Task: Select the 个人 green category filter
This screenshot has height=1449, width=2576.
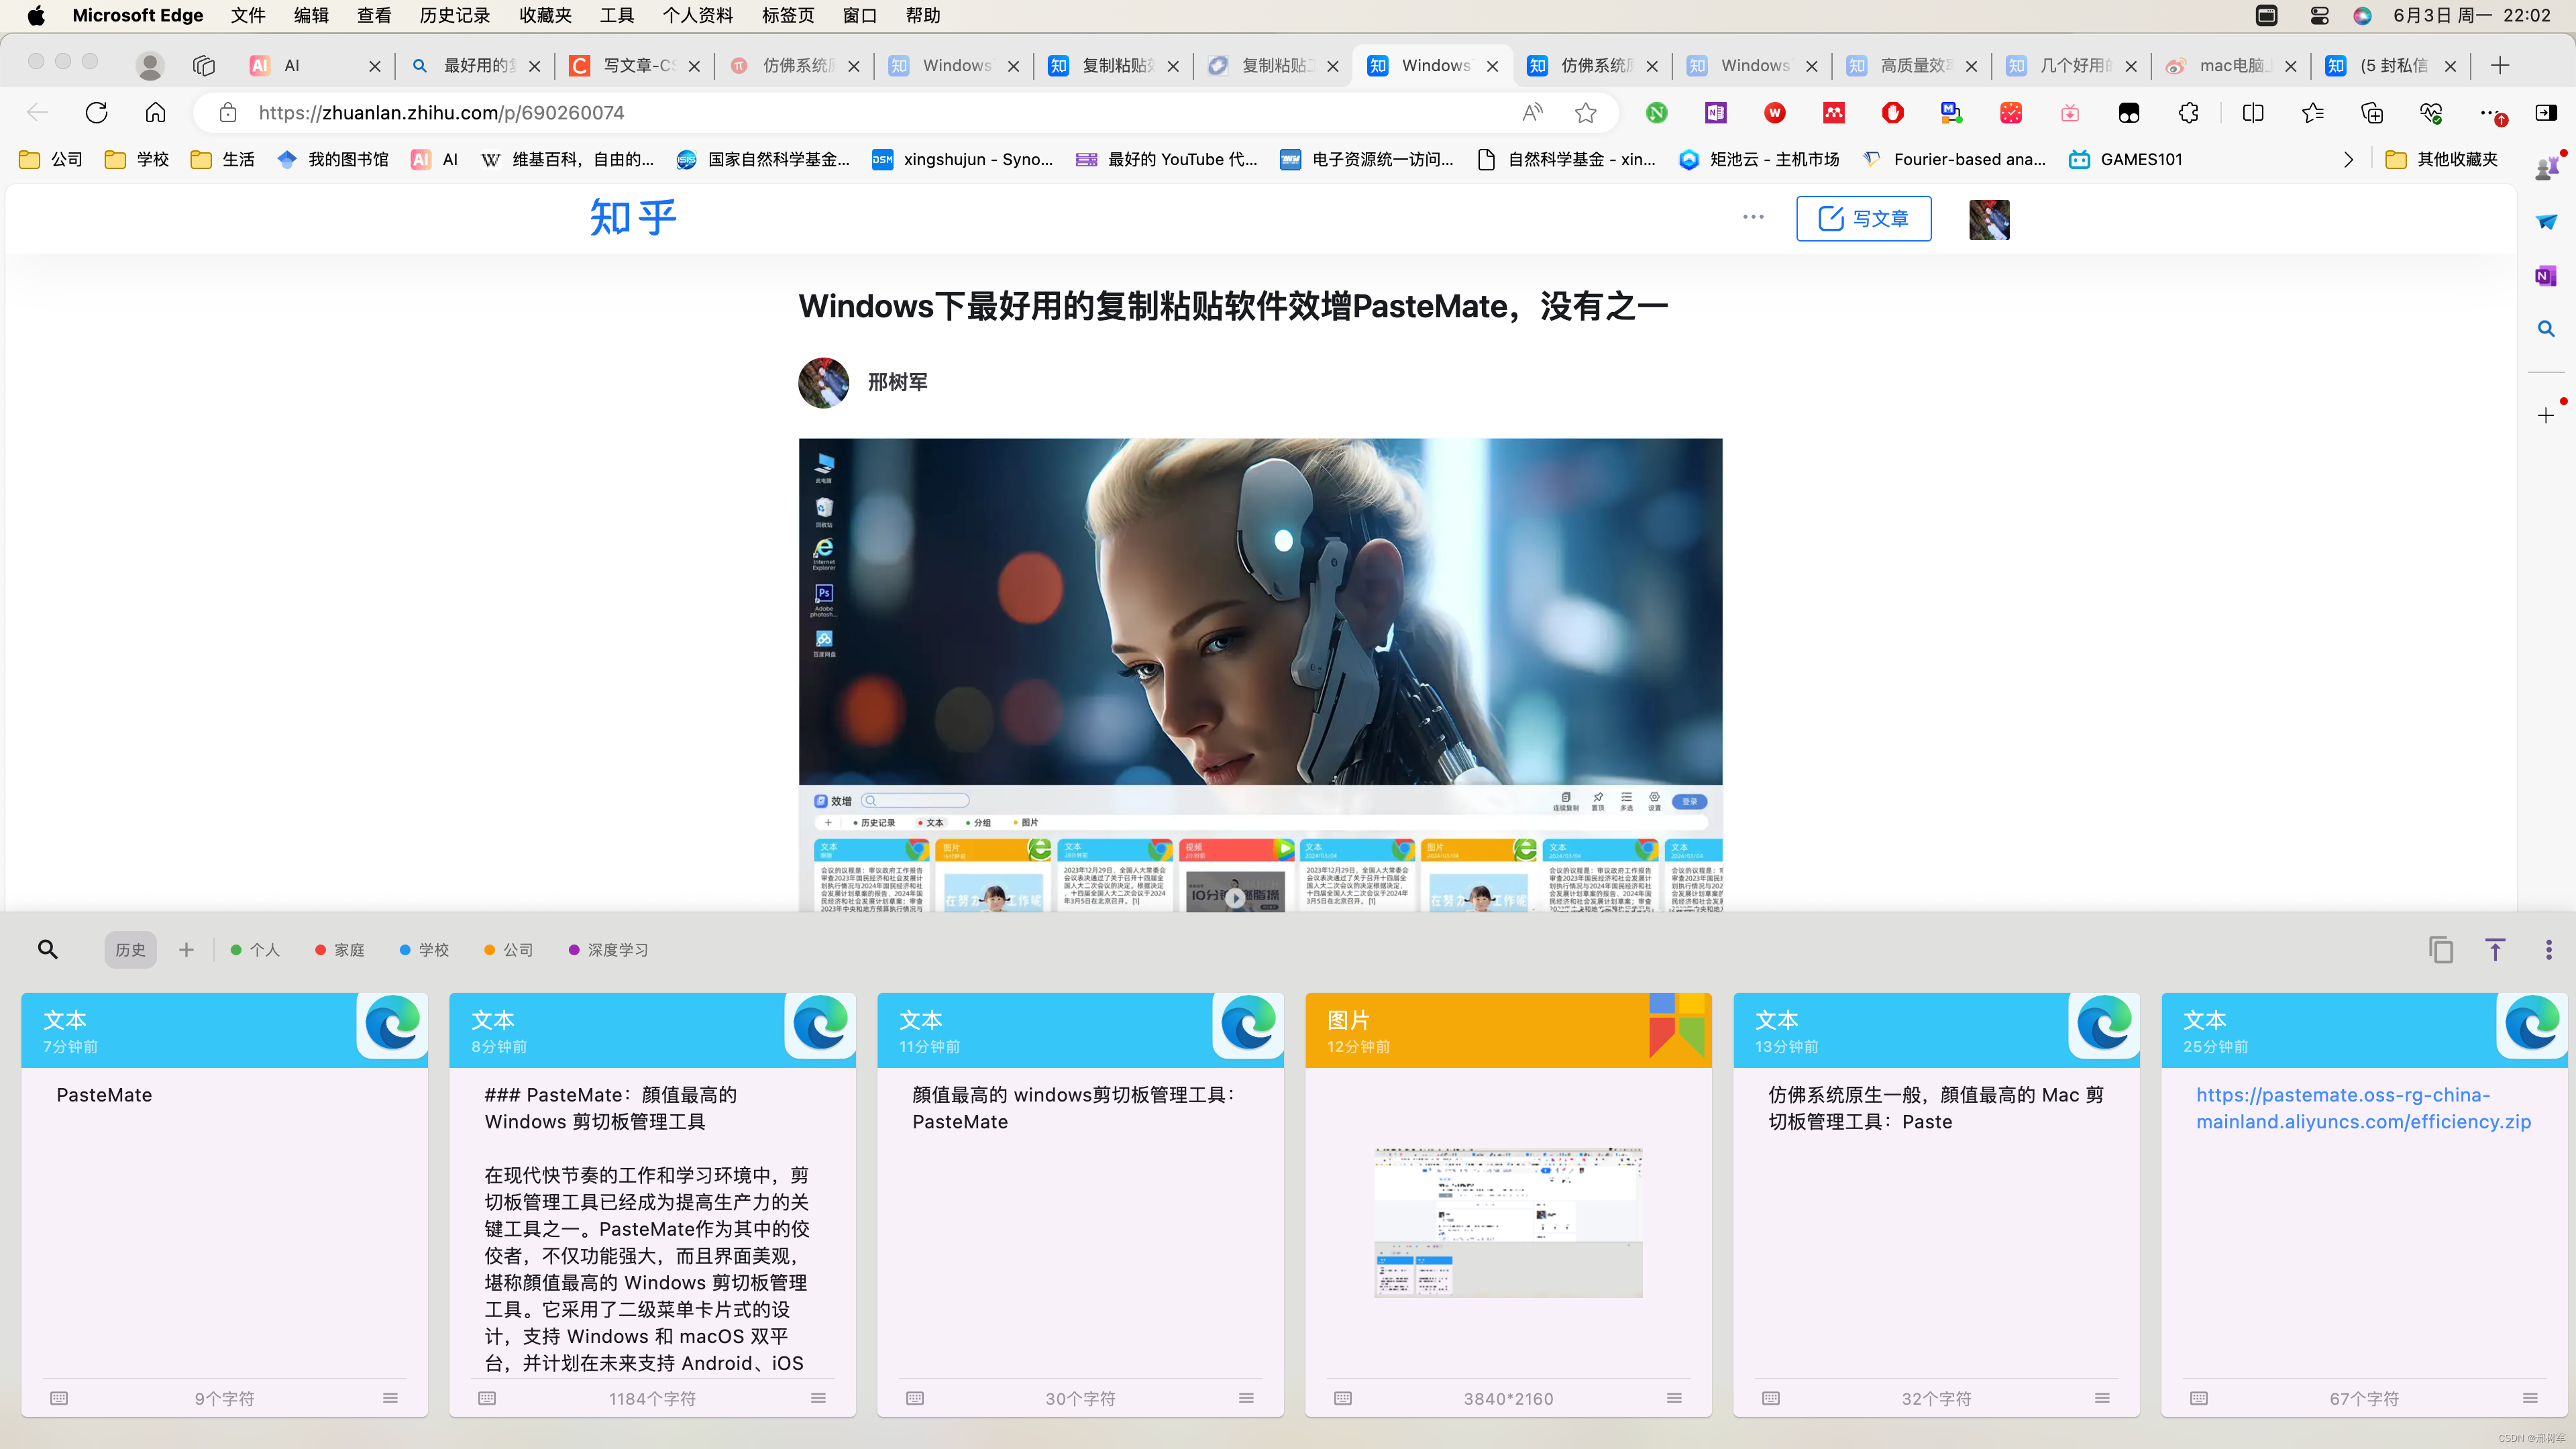Action: coord(256,949)
